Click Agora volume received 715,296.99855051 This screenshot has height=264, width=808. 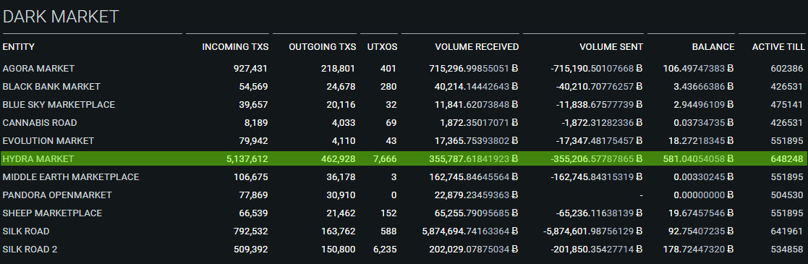pos(474,69)
